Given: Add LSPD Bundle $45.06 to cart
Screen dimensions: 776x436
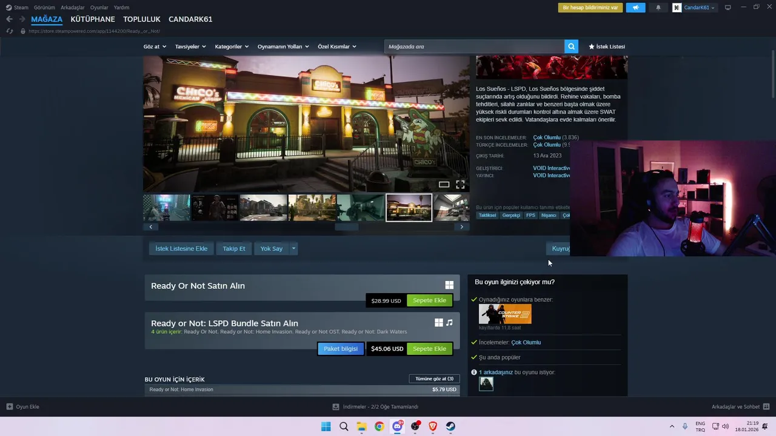Looking at the screenshot, I should tap(429, 349).
